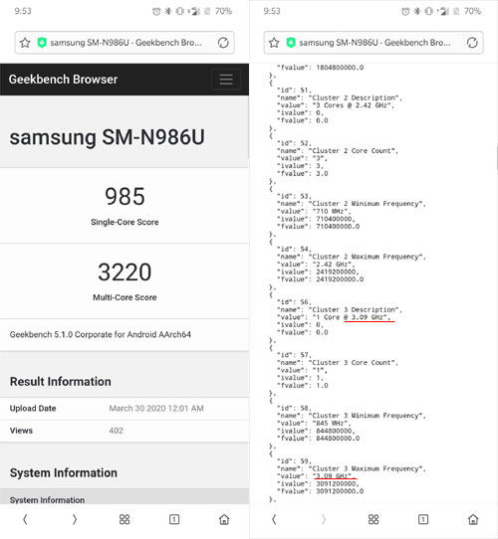Image resolution: width=498 pixels, height=539 pixels.
Task: Tap the bookmark star in right browser
Action: click(274, 43)
